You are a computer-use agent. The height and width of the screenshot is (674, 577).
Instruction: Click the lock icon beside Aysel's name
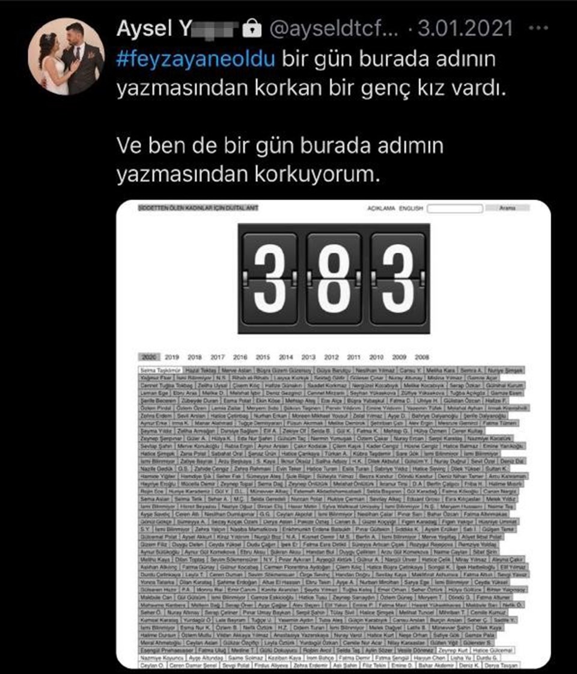click(x=252, y=29)
